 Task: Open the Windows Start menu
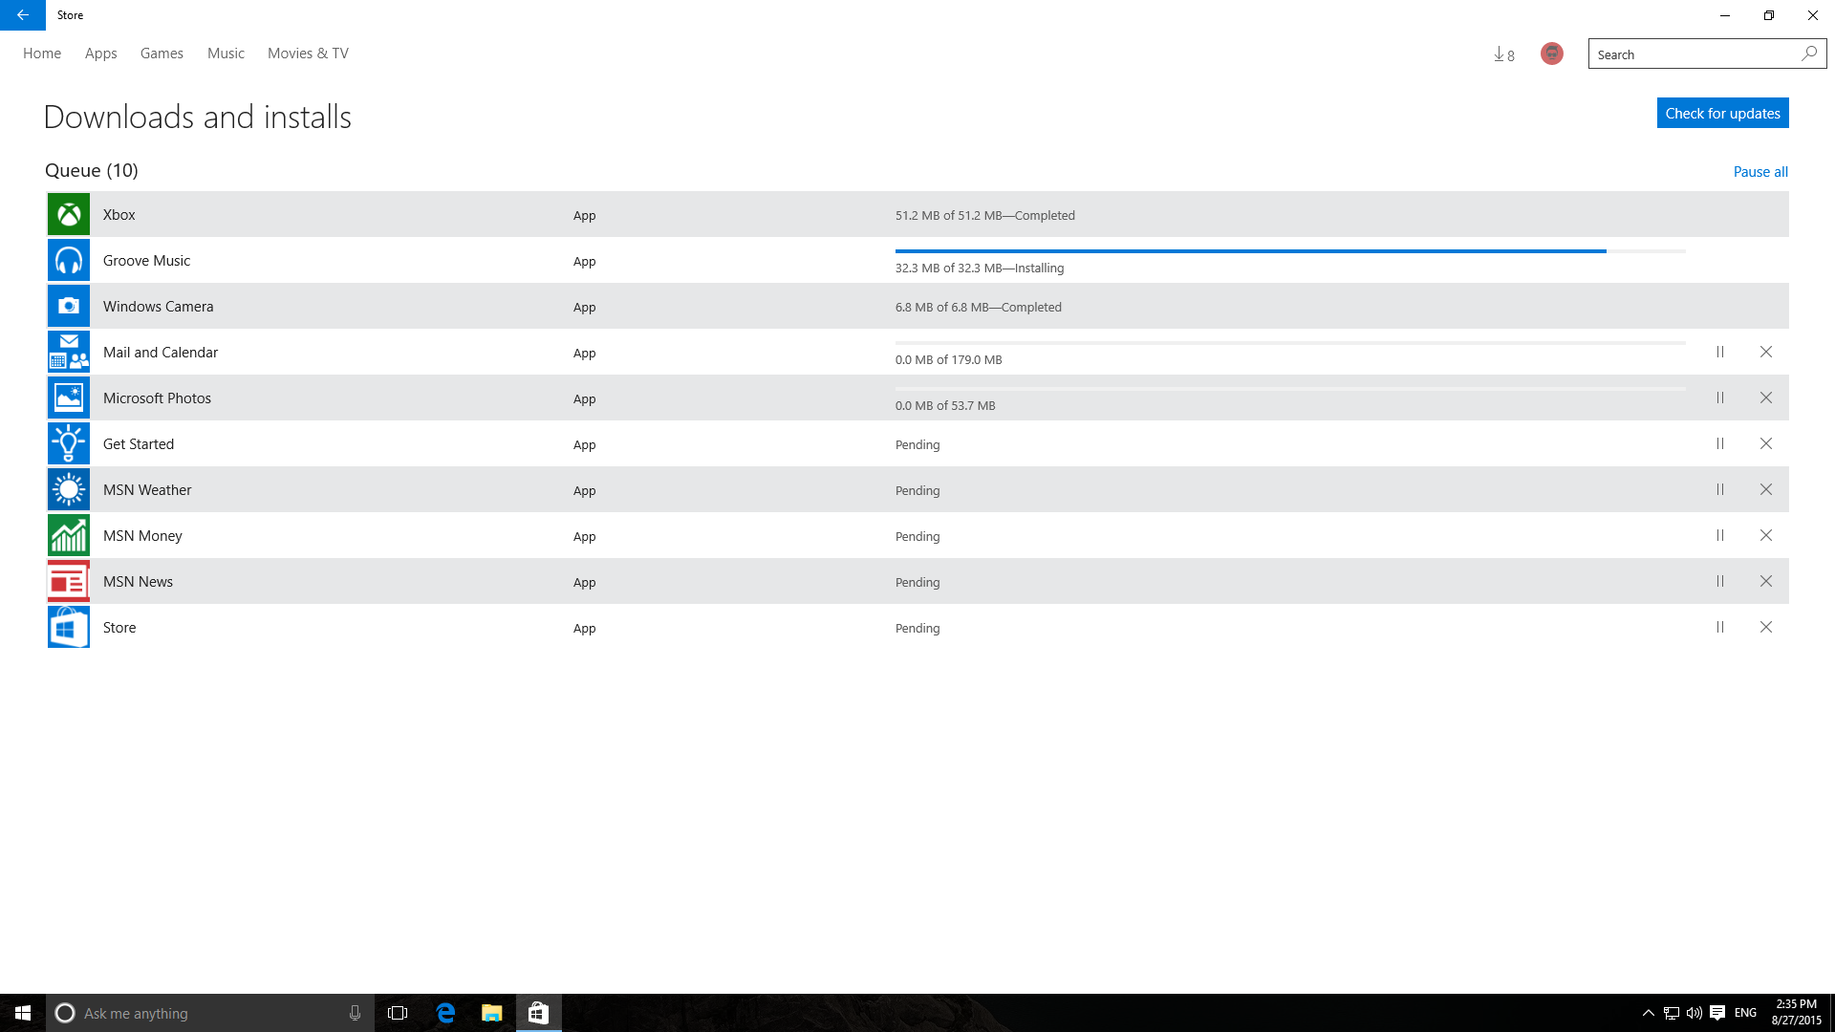23,1013
